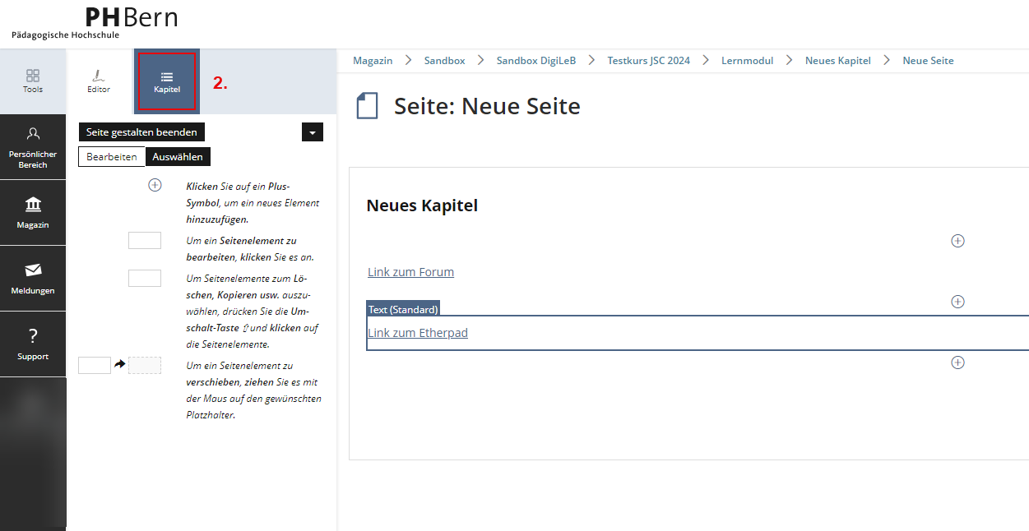Select the Text (Standard) element label

tap(403, 309)
